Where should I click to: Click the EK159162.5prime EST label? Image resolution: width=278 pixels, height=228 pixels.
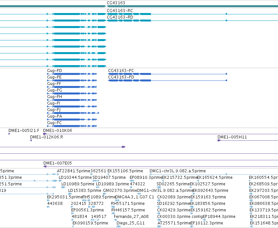click(208, 210)
